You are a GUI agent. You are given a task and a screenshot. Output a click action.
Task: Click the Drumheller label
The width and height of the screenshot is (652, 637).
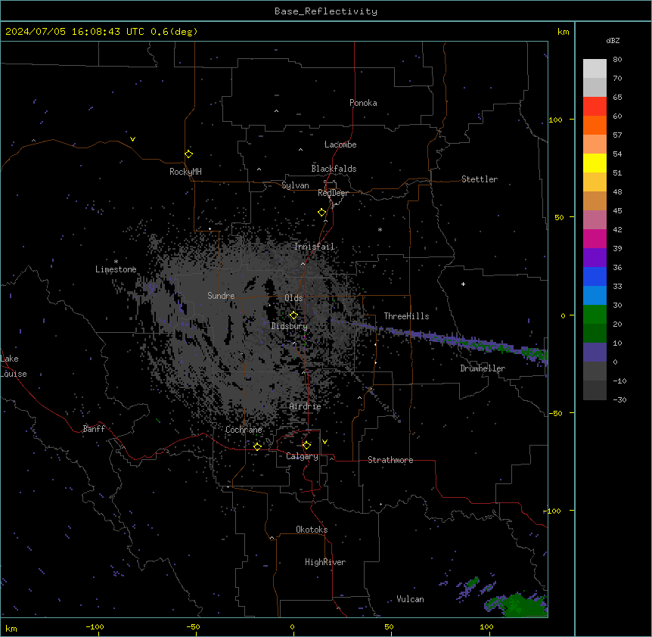tap(483, 368)
